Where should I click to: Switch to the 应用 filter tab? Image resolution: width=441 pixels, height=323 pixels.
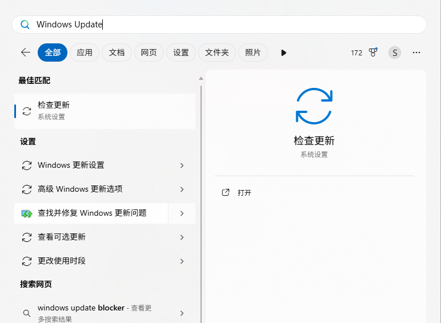coord(85,53)
